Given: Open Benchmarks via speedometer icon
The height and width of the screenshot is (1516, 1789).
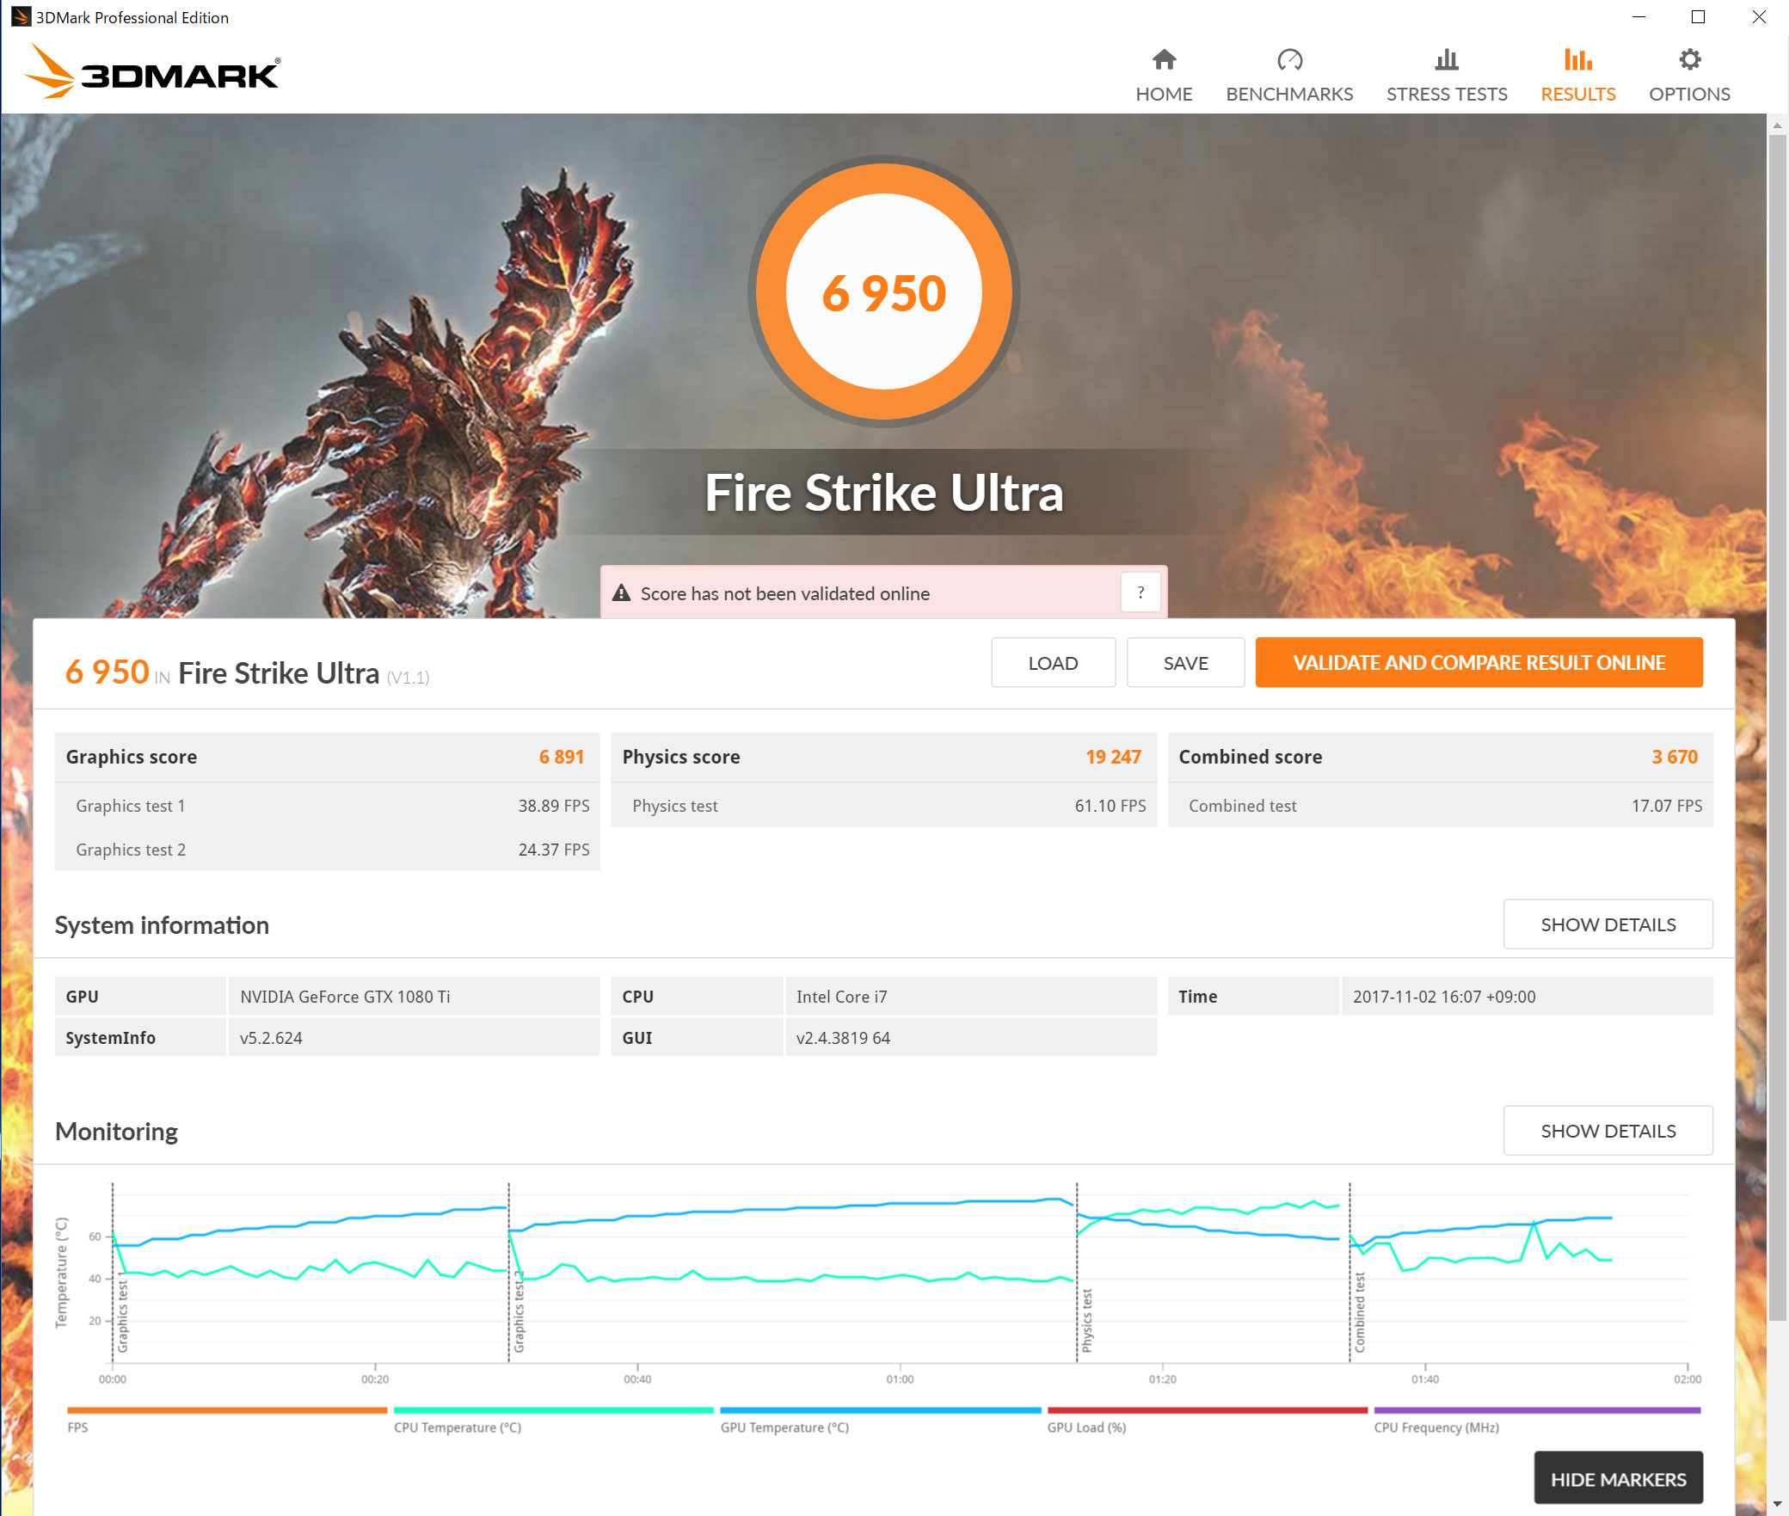Looking at the screenshot, I should tap(1289, 59).
